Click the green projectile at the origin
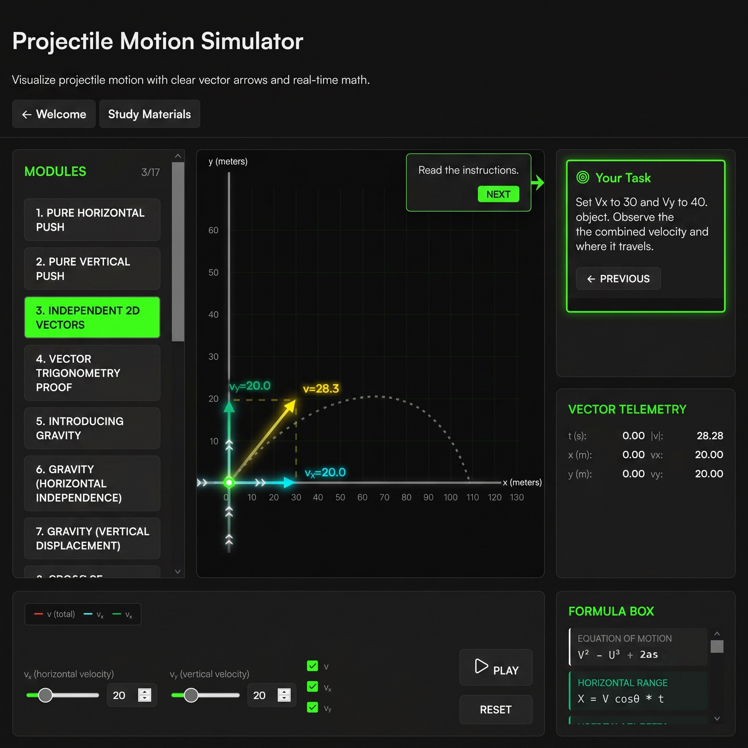Viewport: 748px width, 748px height. [x=229, y=482]
